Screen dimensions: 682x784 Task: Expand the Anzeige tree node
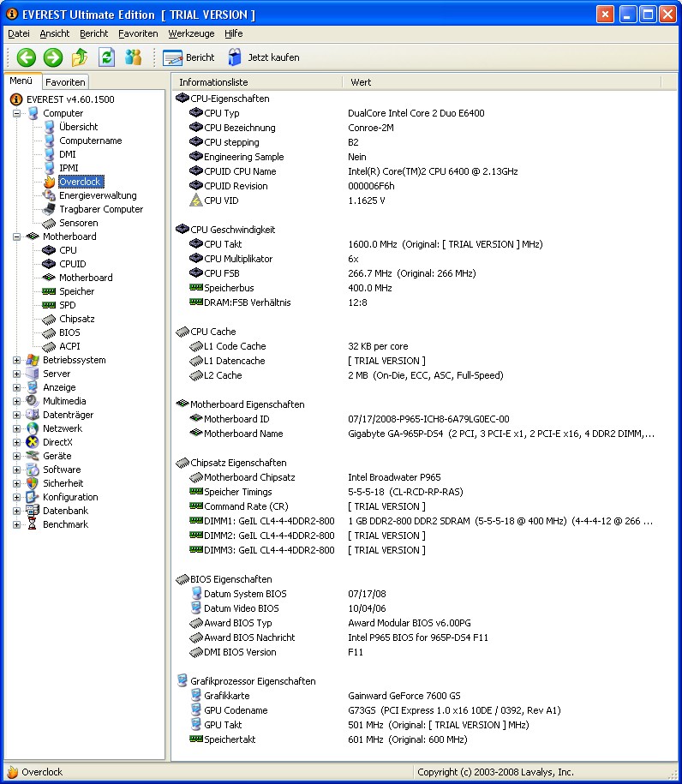(16, 387)
